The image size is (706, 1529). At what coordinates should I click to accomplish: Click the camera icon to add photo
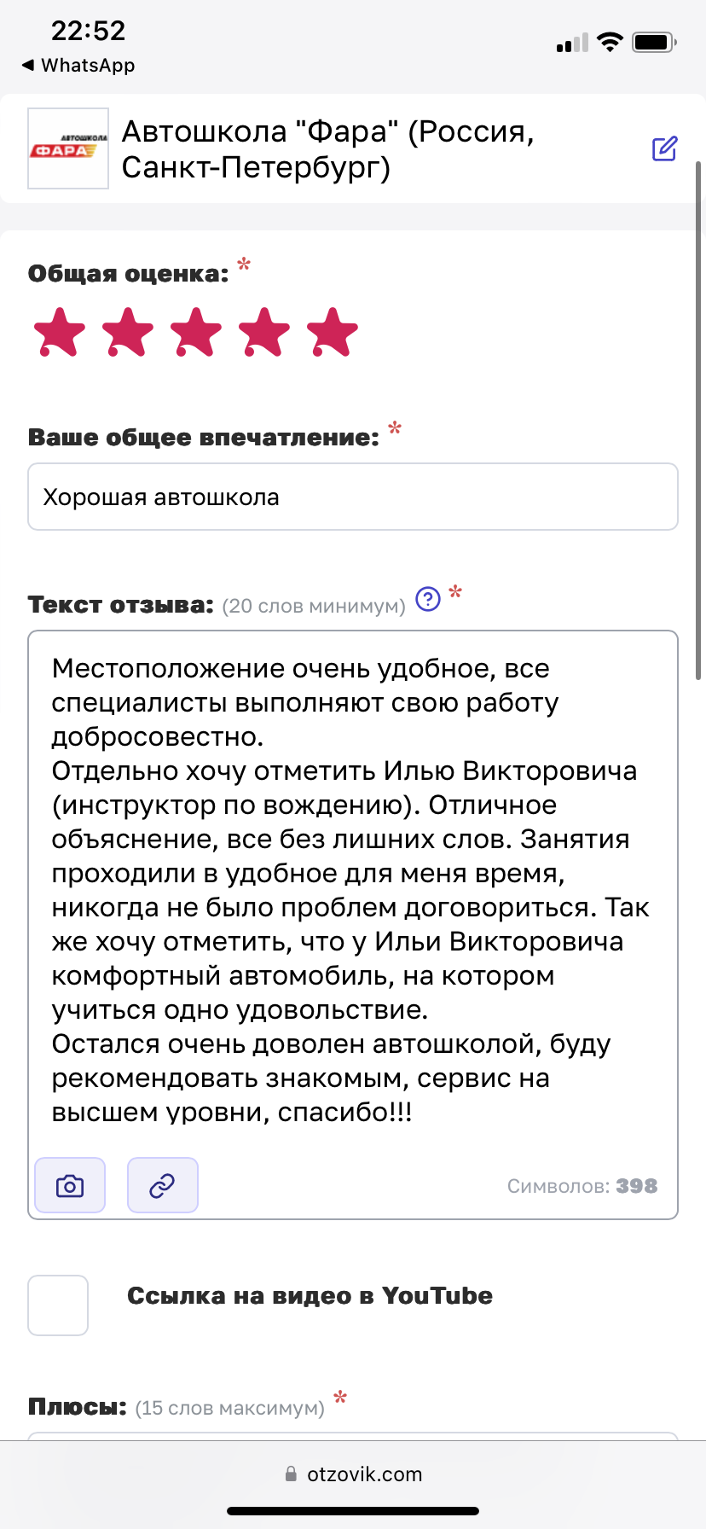tap(70, 1185)
